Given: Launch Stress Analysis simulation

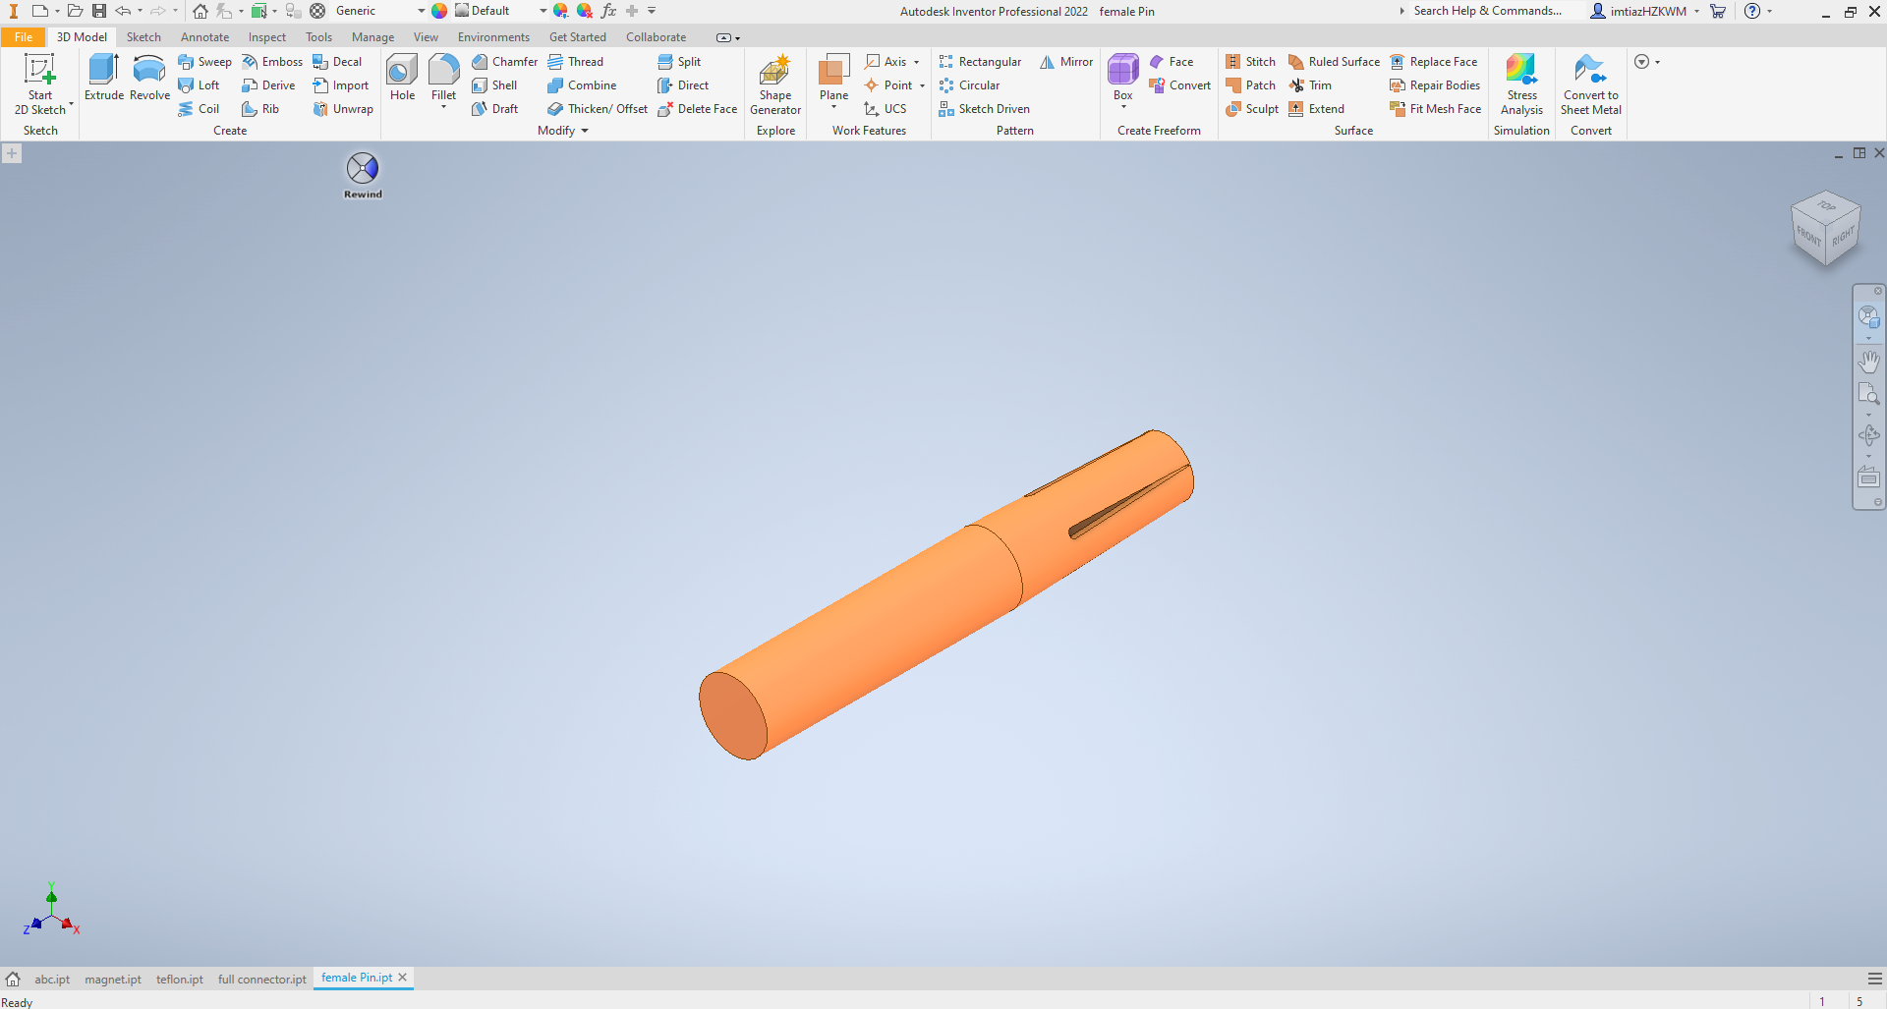Looking at the screenshot, I should [x=1521, y=84].
